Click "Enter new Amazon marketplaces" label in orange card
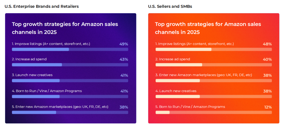Screen dimensions: 284x131 point(204,75)
